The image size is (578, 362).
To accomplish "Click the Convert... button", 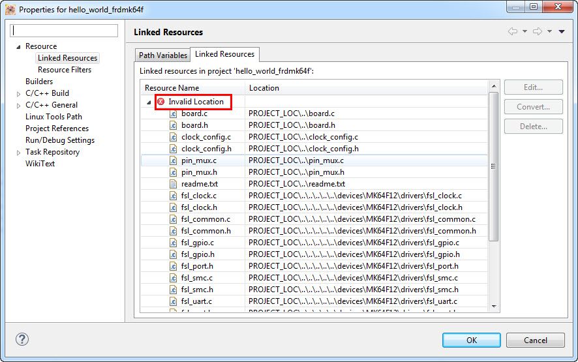I will pyautogui.click(x=534, y=107).
